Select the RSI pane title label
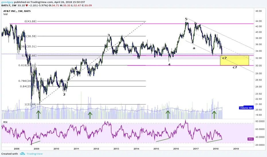Viewport: 267px width, 157px height. click(5, 122)
